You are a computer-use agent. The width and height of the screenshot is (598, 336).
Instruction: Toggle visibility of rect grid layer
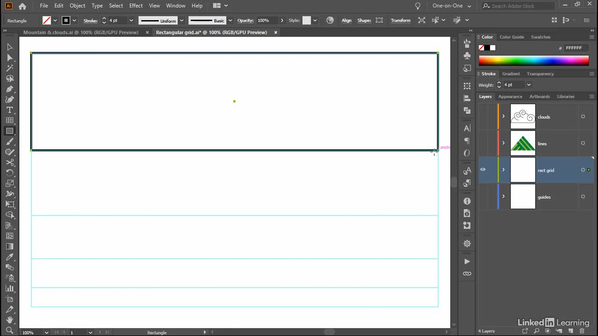483,170
